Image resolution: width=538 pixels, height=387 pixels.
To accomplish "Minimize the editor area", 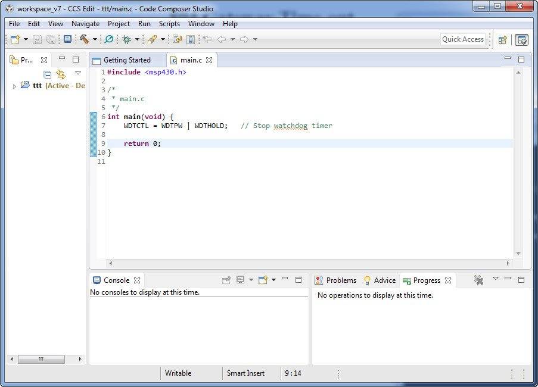I will click(x=508, y=58).
